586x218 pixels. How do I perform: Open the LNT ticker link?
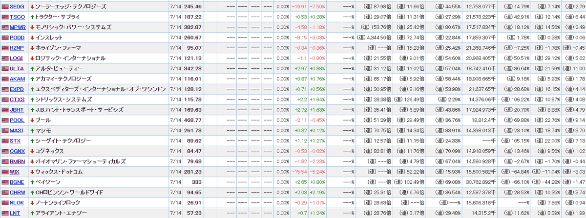click(15, 213)
